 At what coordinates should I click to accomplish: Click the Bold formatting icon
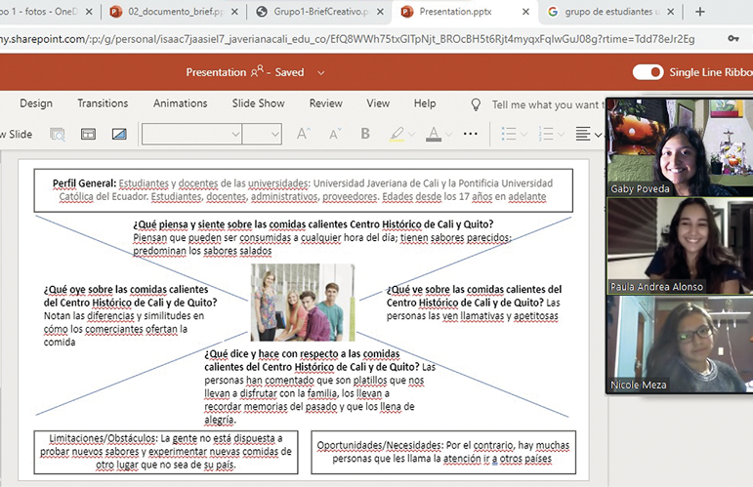click(365, 134)
